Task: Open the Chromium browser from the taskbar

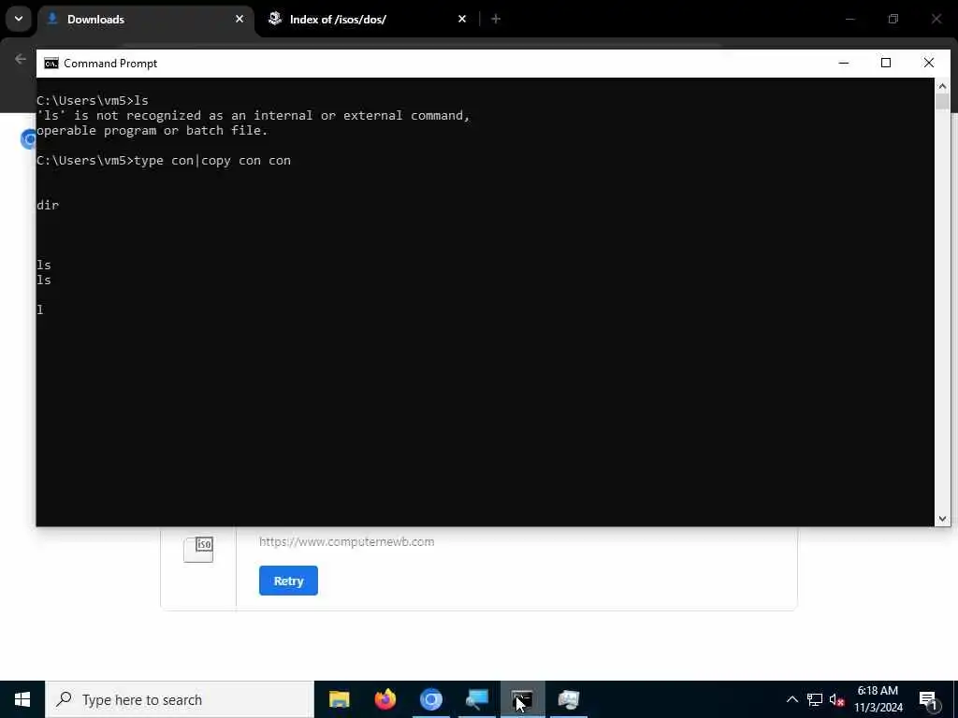Action: [430, 699]
